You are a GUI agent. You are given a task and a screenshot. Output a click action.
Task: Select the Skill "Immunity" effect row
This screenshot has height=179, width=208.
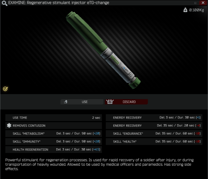click(x=53, y=141)
